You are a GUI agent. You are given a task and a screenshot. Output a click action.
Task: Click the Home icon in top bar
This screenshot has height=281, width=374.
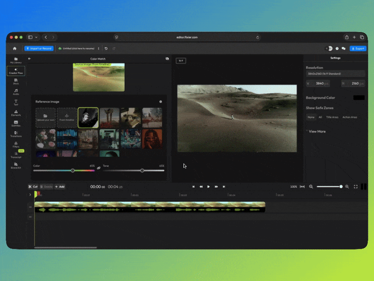(x=14, y=48)
